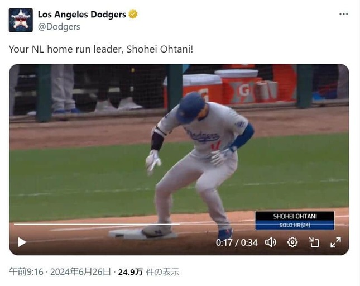The width and height of the screenshot is (360, 286).
Task: Click the SOLO HR (24) graphic
Action: coord(295,225)
